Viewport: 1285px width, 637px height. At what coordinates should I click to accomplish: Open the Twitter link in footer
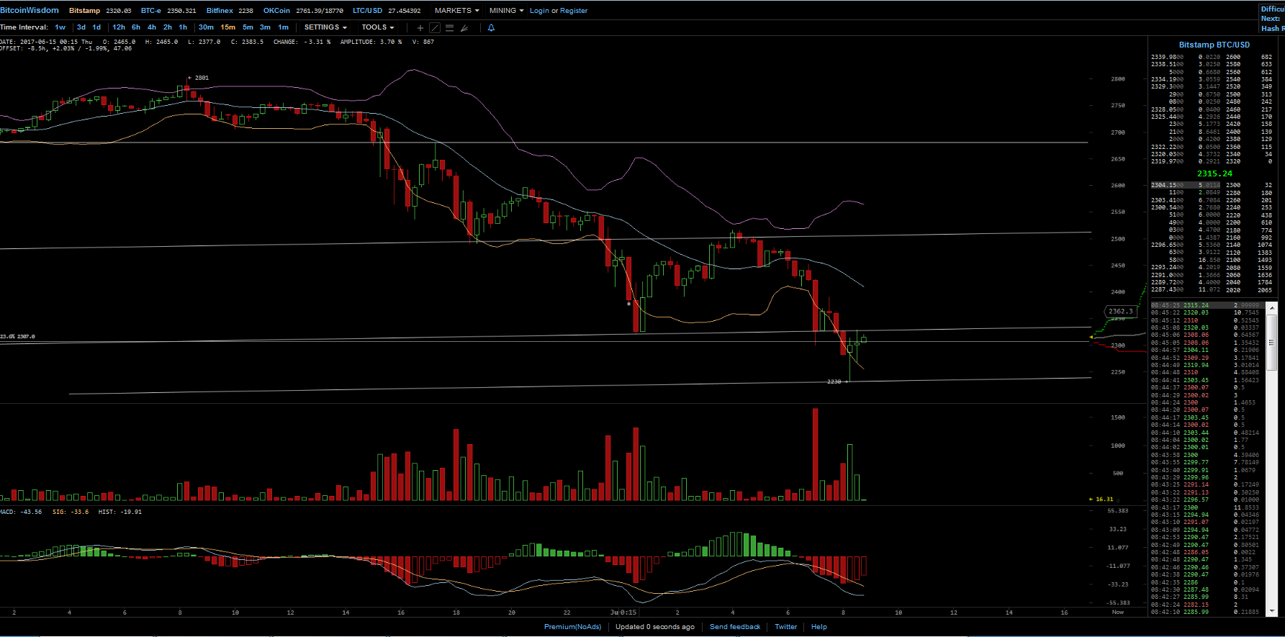coord(786,627)
